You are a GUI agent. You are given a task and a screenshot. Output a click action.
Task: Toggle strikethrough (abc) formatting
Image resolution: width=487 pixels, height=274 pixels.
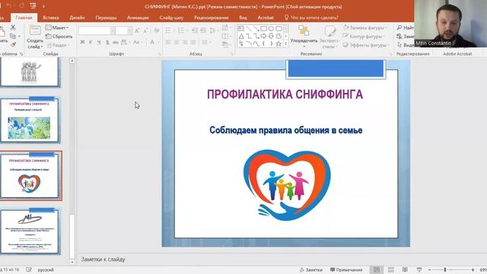click(x=116, y=42)
